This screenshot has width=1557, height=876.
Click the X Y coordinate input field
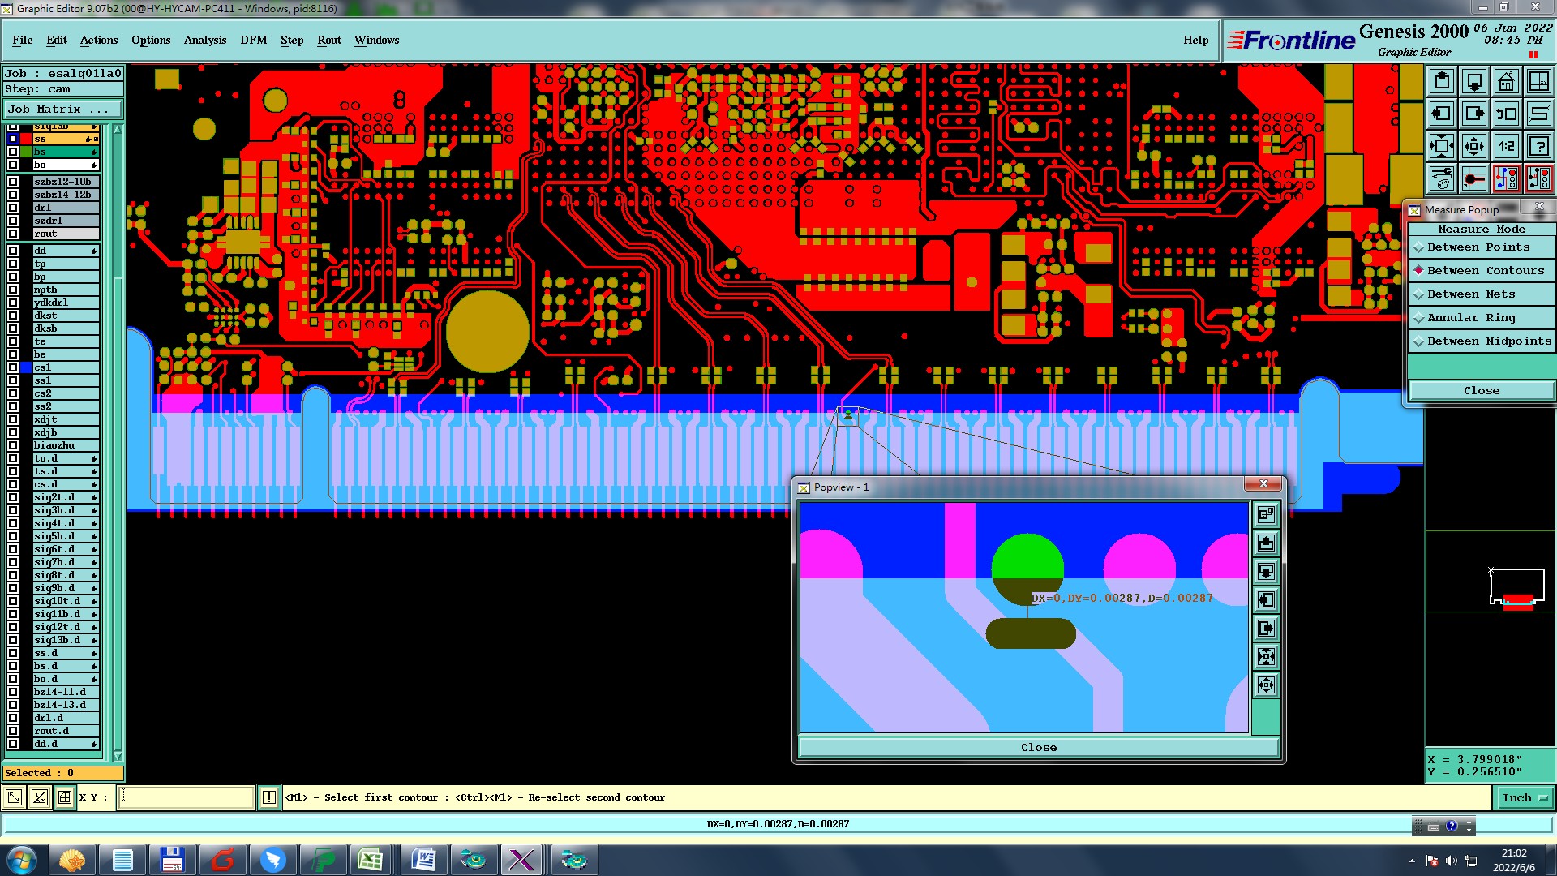coord(187,797)
